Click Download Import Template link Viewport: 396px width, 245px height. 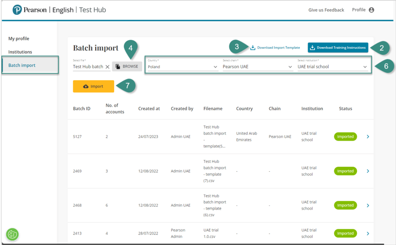[x=275, y=48]
